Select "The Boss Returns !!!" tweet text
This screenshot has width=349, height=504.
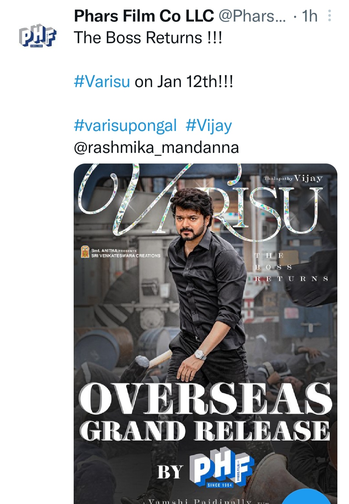[x=148, y=37]
